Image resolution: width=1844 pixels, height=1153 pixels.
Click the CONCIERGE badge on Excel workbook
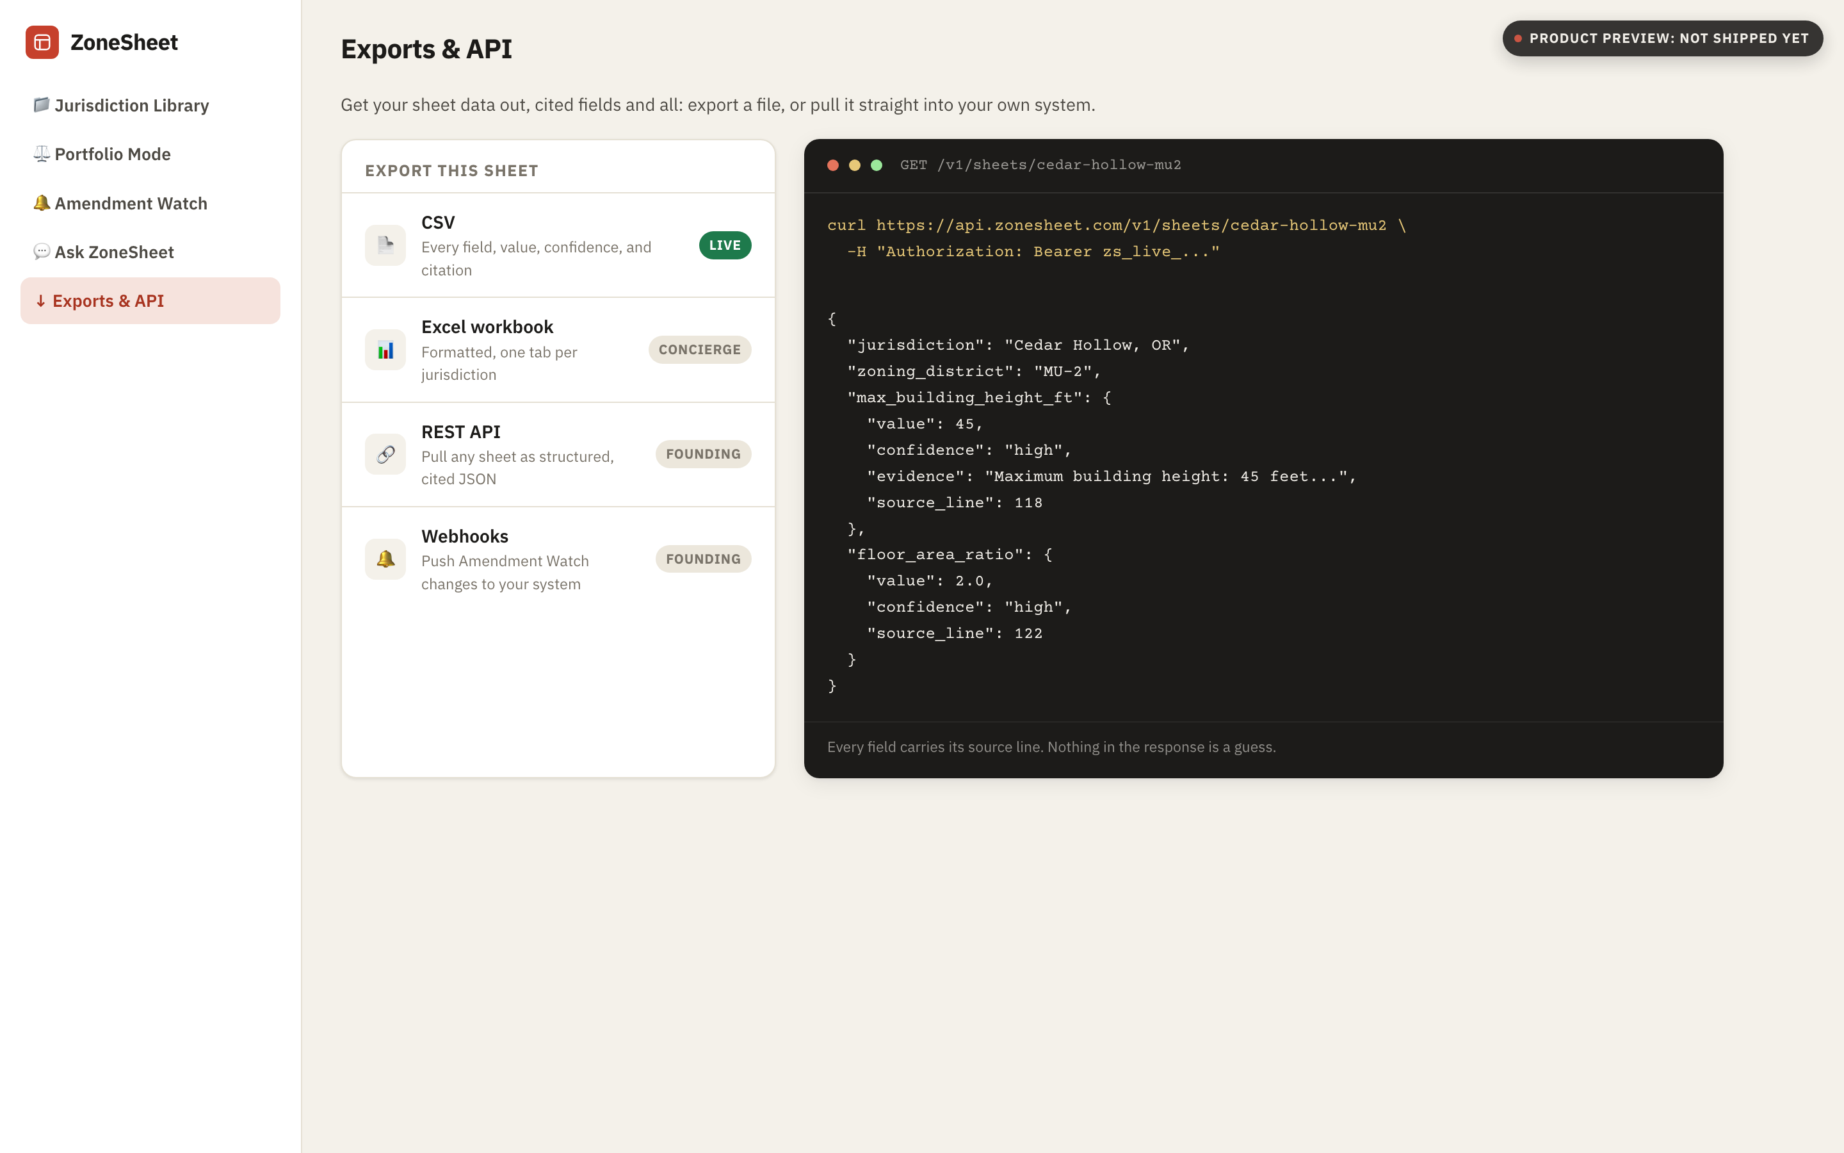point(699,349)
